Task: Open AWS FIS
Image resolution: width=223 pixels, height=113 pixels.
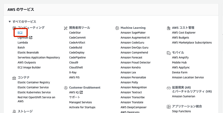Action: [75, 77]
